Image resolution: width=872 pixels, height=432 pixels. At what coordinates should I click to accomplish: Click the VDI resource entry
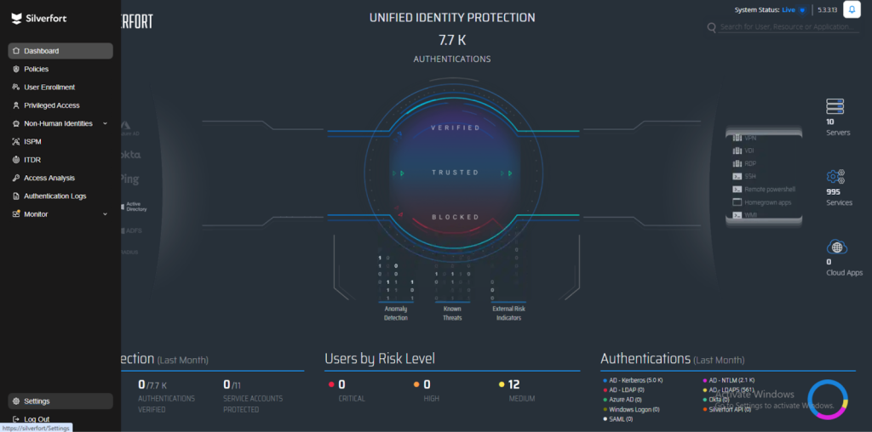[745, 151]
